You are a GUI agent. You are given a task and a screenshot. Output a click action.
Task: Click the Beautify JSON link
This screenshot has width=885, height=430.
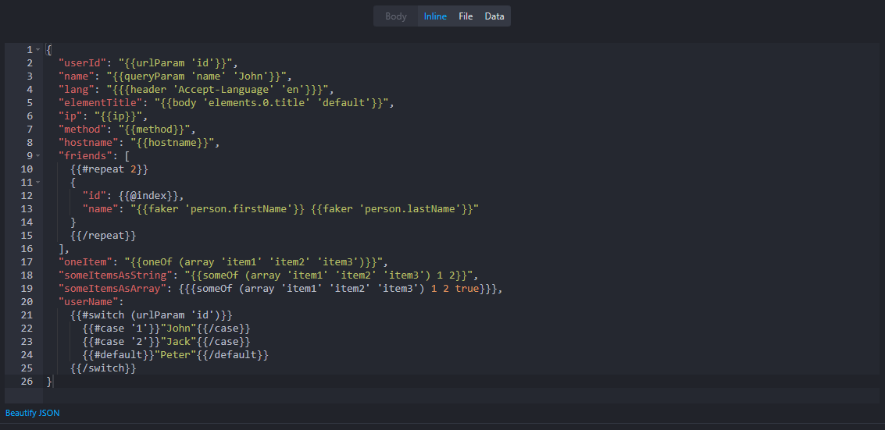click(x=32, y=413)
